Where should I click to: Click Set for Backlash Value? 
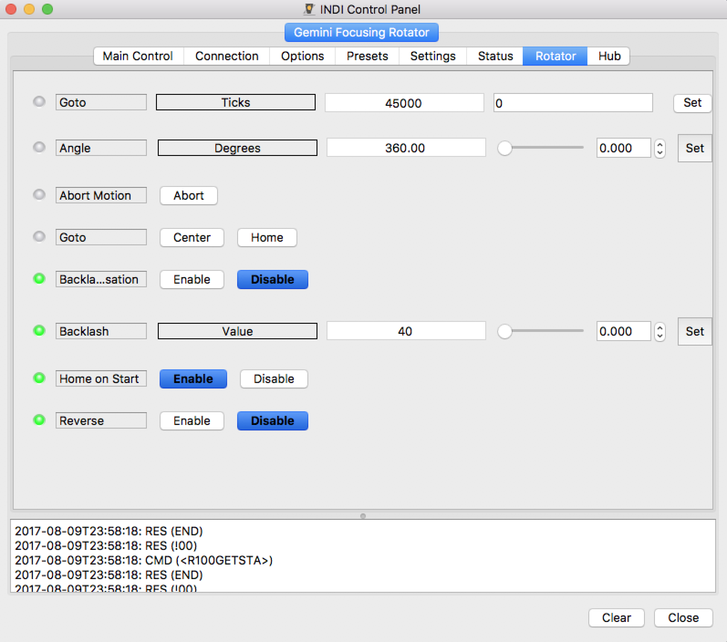point(695,331)
